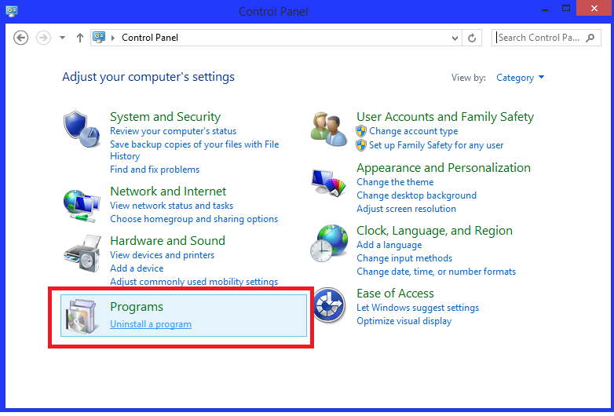Open the address bar history dropdown
This screenshot has width=614, height=416.
click(455, 38)
